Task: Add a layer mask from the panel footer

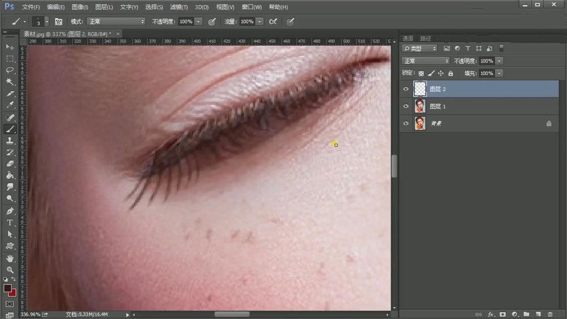Action: click(502, 314)
